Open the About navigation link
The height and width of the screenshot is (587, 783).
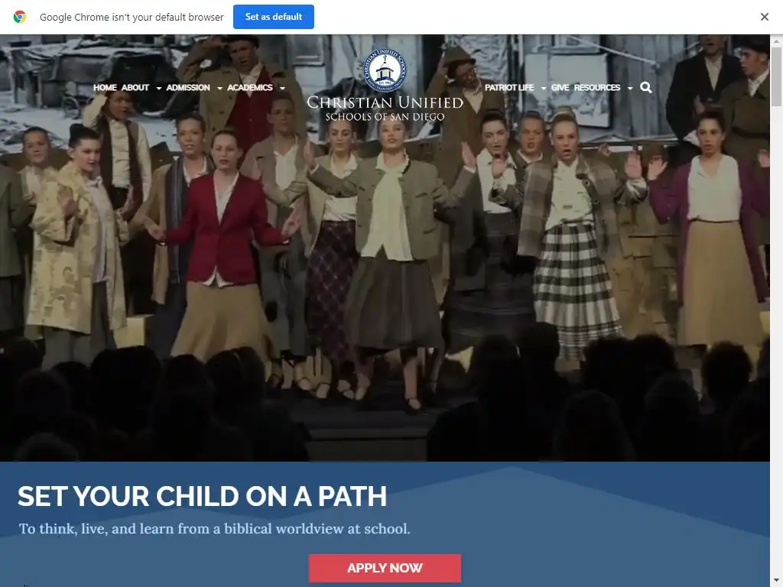(135, 88)
